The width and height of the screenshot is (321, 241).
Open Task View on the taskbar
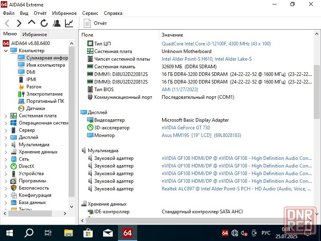(x=48, y=233)
